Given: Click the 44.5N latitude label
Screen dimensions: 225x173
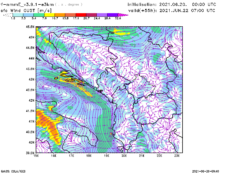Looking at the screenshot, I should click(x=30, y=48).
